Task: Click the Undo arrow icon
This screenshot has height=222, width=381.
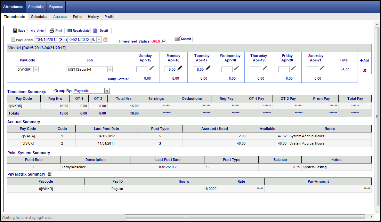Action: 33,31
